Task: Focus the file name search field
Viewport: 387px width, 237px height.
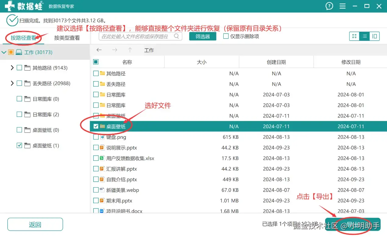Action: click(140, 36)
